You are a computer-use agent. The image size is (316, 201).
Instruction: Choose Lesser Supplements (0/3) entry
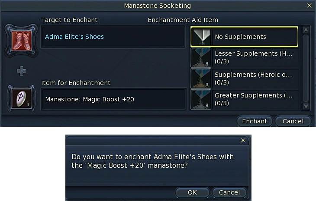[x=255, y=58]
